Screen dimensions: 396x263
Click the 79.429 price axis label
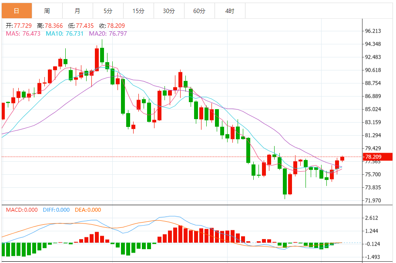coord(373,148)
